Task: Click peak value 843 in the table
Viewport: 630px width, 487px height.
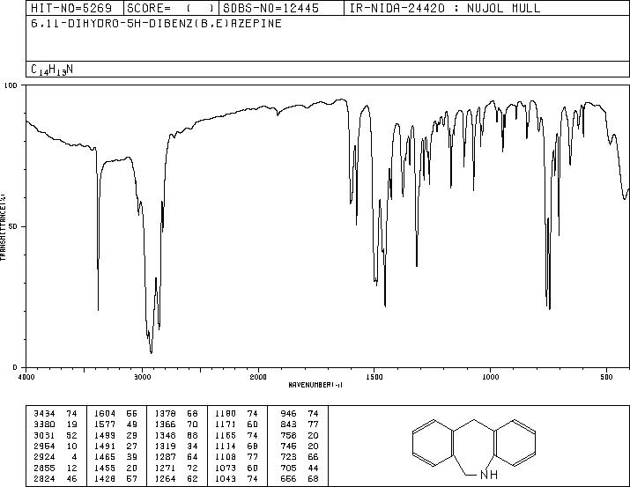Action: tap(288, 424)
